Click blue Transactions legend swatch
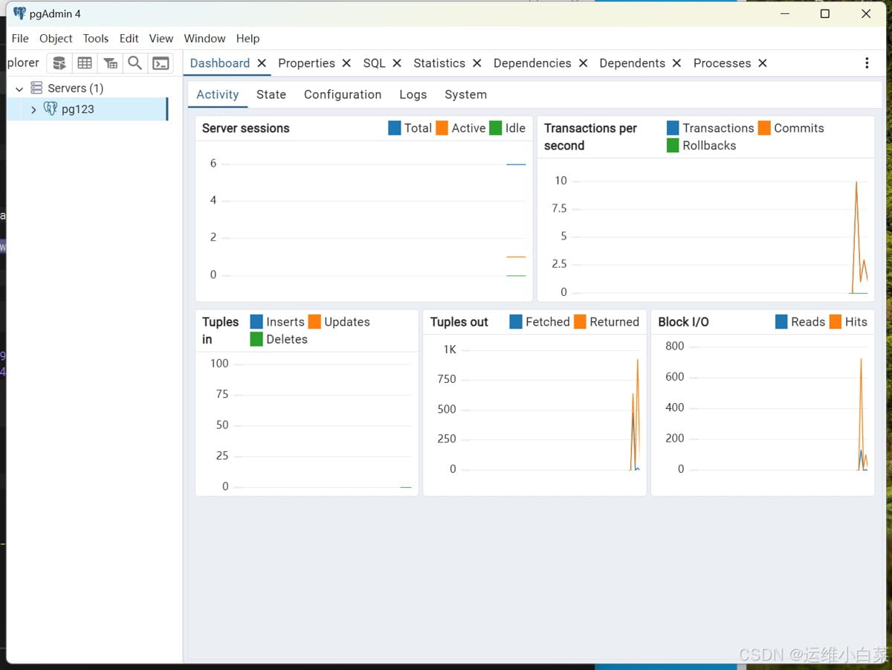Image resolution: width=892 pixels, height=670 pixels. (673, 128)
